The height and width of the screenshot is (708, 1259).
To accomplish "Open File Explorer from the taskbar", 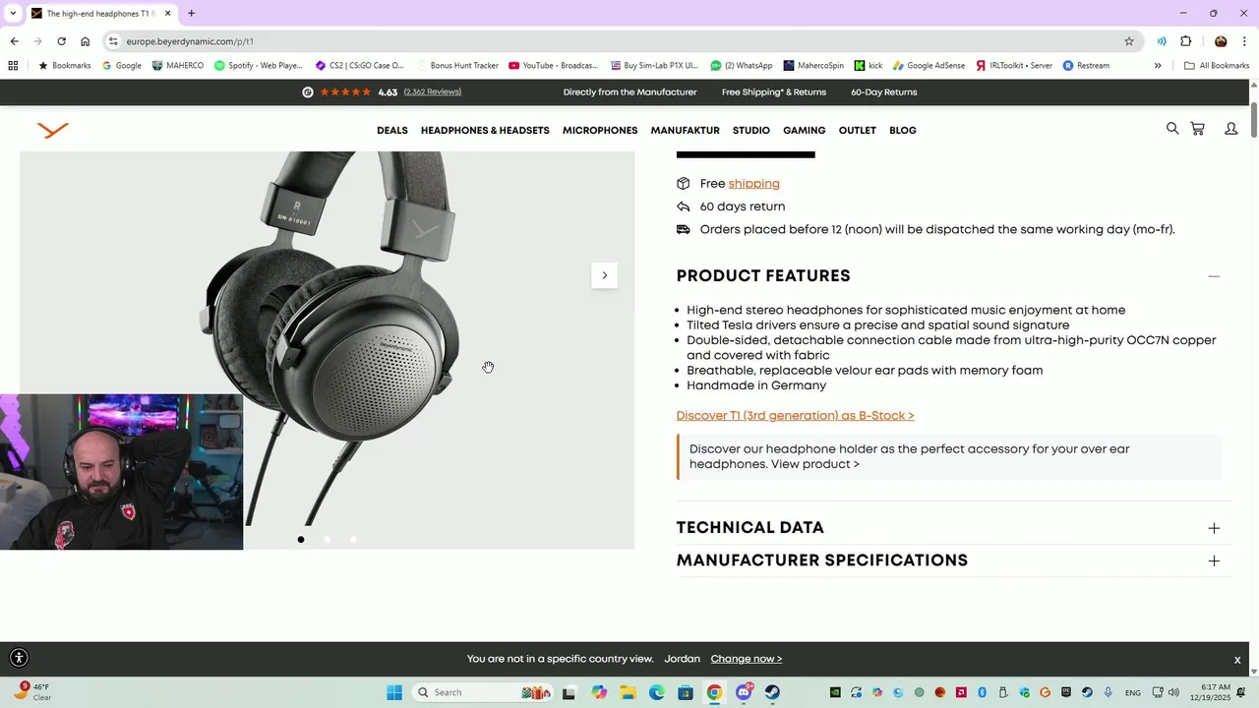I will point(628,692).
